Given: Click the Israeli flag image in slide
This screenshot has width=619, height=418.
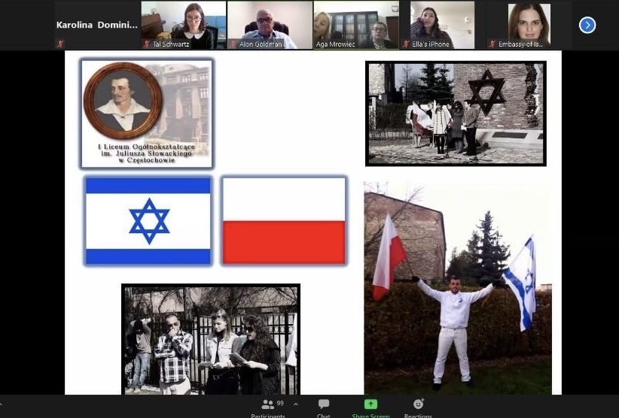Looking at the screenshot, I should [x=148, y=220].
